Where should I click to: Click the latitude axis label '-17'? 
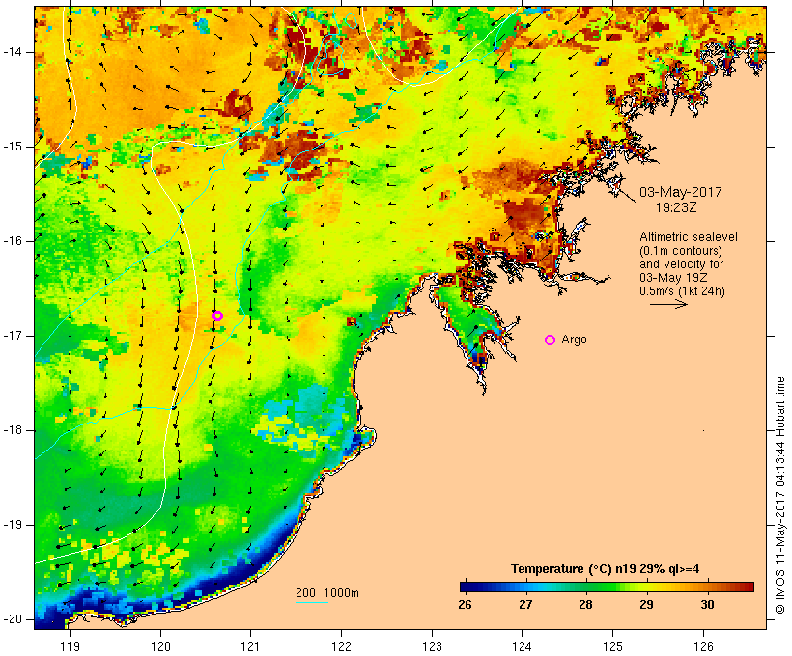pos(12,336)
